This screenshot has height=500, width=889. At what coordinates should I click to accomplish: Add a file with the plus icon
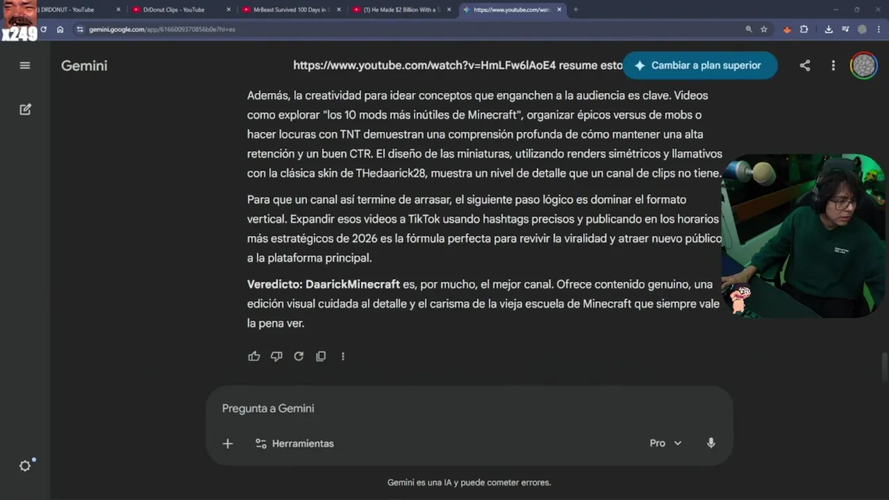227,443
